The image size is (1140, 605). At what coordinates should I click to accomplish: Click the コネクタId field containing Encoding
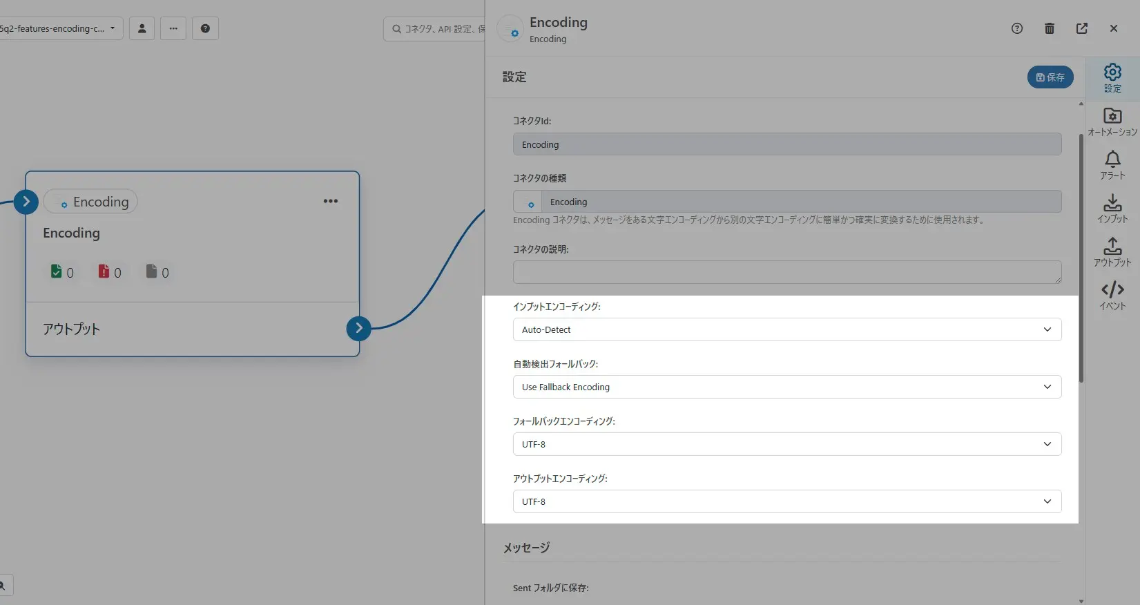coord(787,144)
